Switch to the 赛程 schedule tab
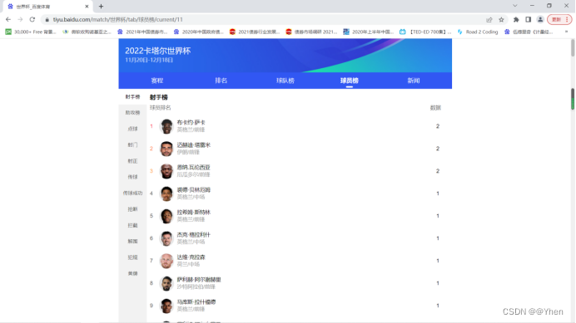This screenshot has width=576, height=323. click(x=156, y=81)
